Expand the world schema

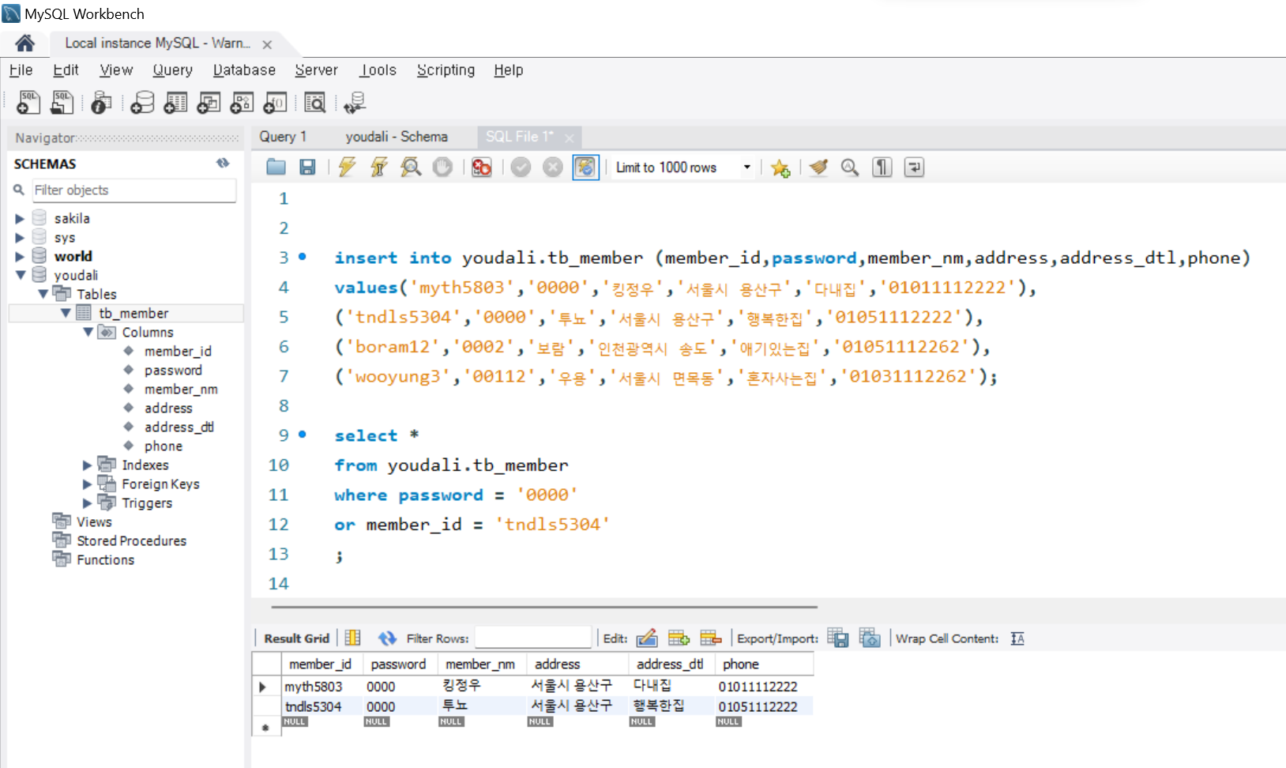coord(20,256)
